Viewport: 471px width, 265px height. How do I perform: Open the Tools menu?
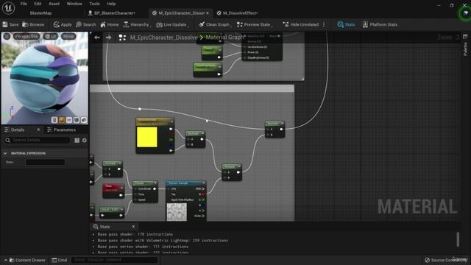(x=94, y=4)
